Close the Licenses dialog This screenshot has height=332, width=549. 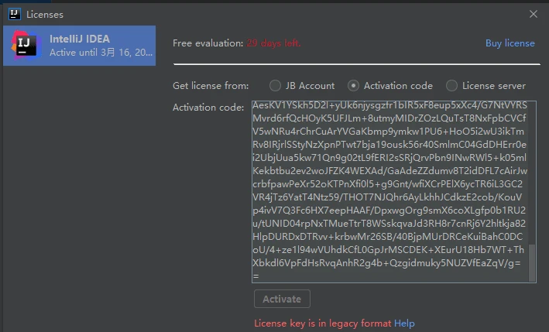tap(534, 14)
